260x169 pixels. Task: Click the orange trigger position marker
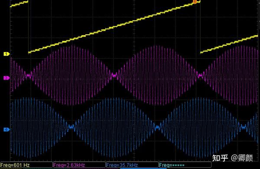[x=195, y=1]
